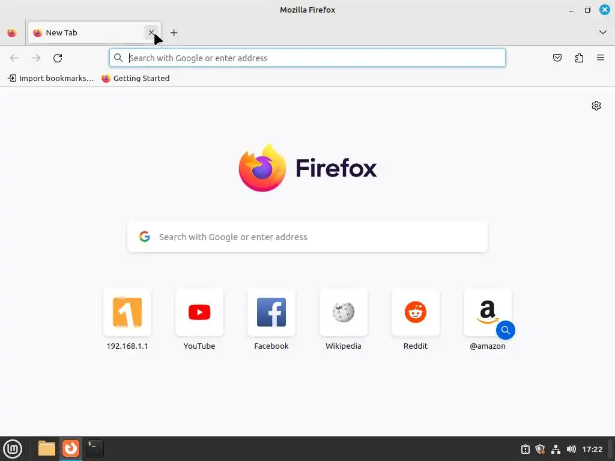Focus the URL address bar
The width and height of the screenshot is (615, 461).
tap(307, 58)
